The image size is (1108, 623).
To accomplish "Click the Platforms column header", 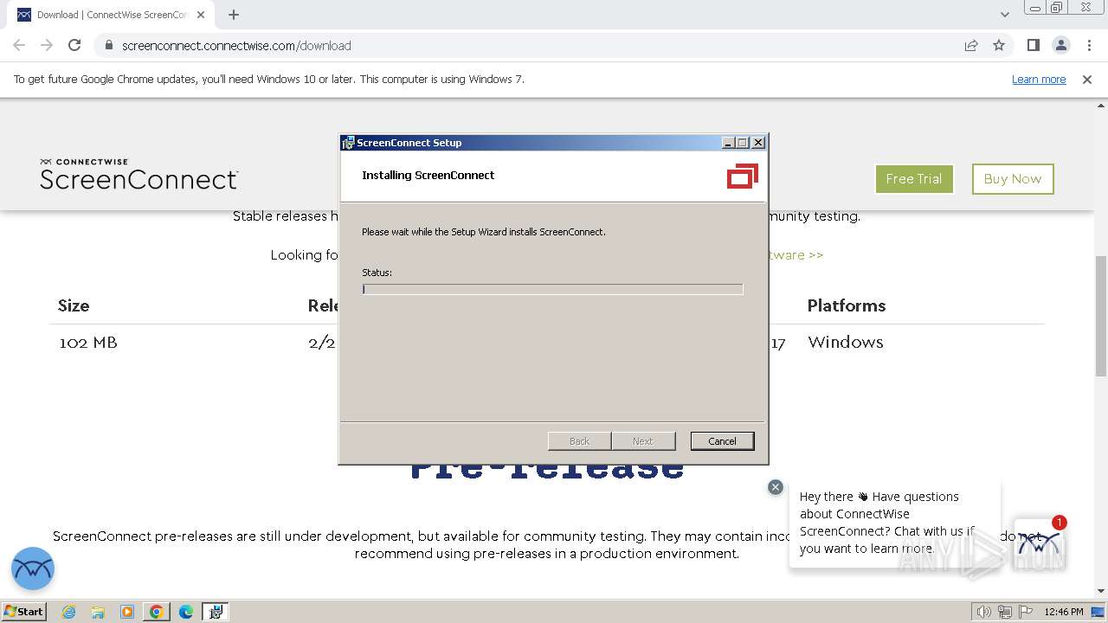I will tap(847, 305).
